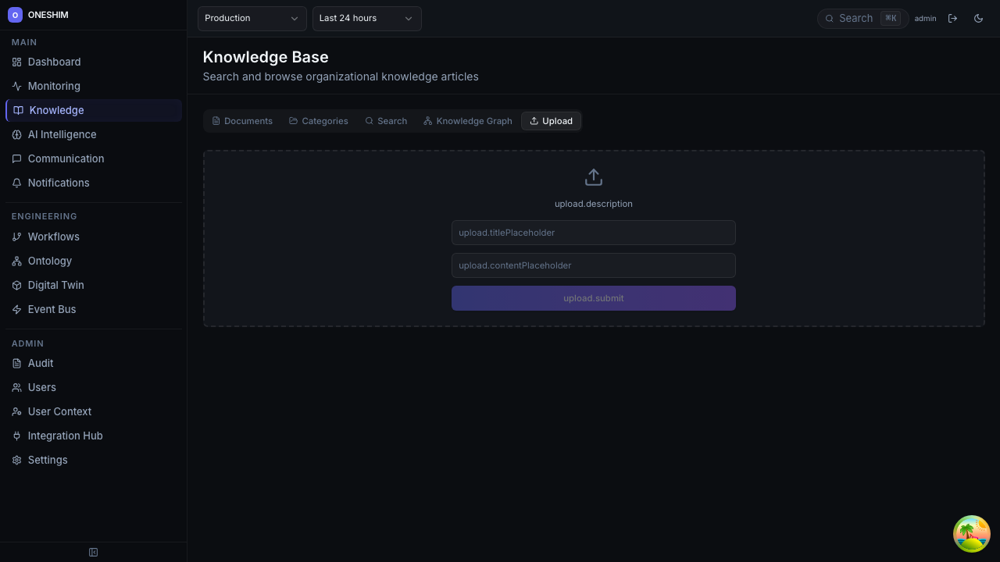Select the Categories tab
Image resolution: width=1000 pixels, height=562 pixels.
click(x=318, y=121)
